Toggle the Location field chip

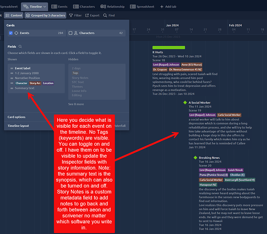(48, 83)
